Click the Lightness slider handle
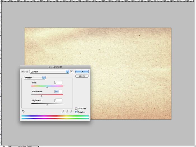 (47, 105)
